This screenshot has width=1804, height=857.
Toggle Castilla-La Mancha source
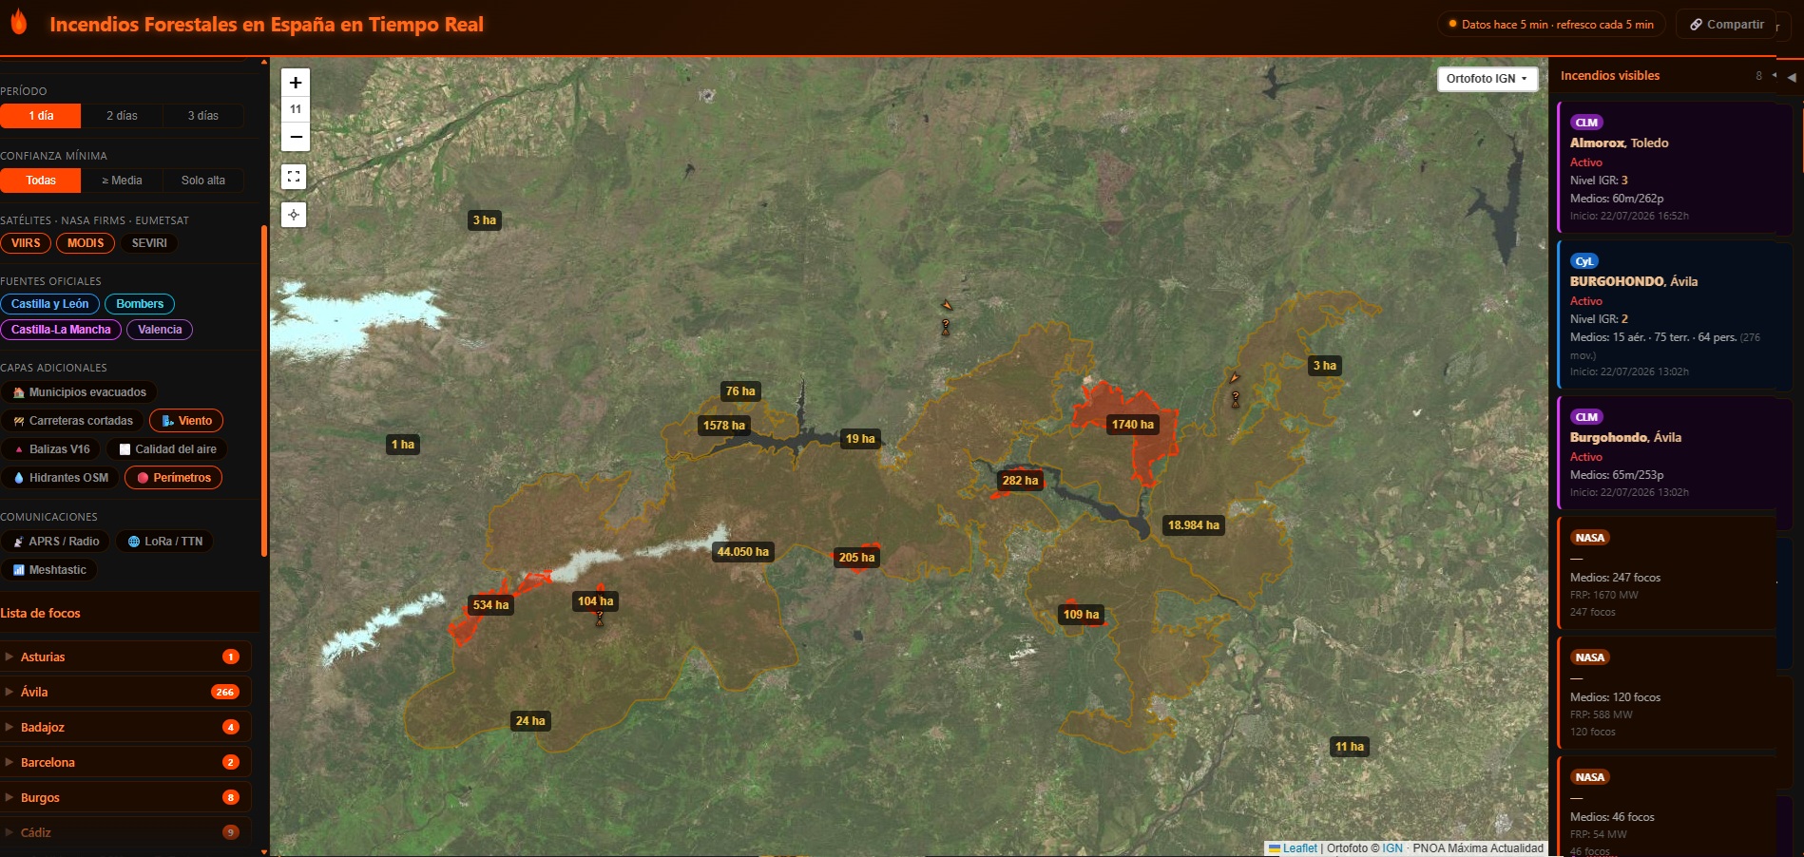(x=61, y=330)
